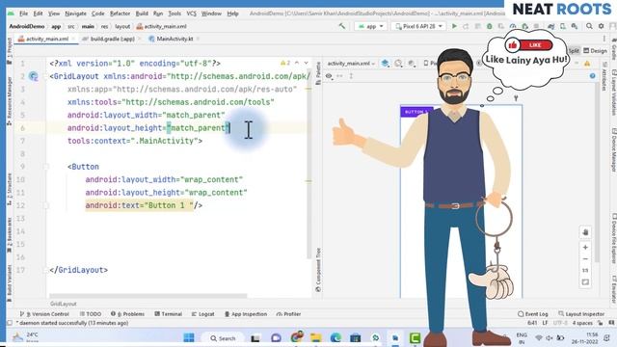Open the Search Everywhere magnifier icon
Screen dimensions: 617x347
[x=589, y=26]
